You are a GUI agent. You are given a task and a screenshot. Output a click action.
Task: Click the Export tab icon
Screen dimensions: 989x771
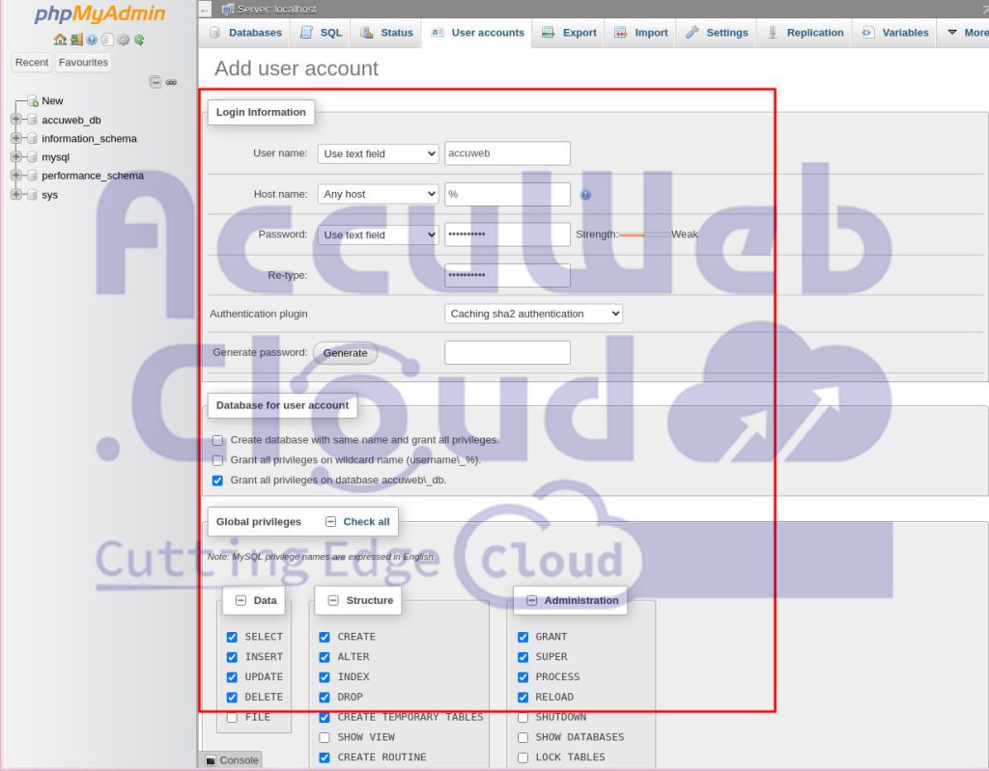click(x=549, y=33)
